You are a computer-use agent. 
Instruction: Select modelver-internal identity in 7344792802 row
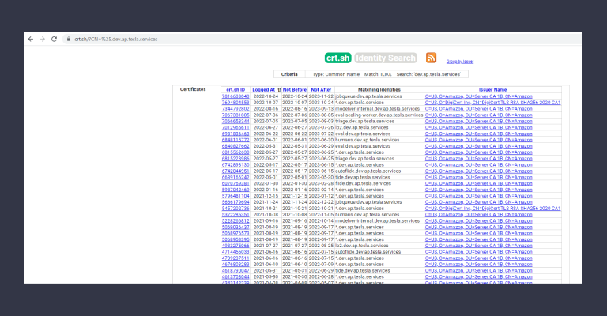click(378, 109)
